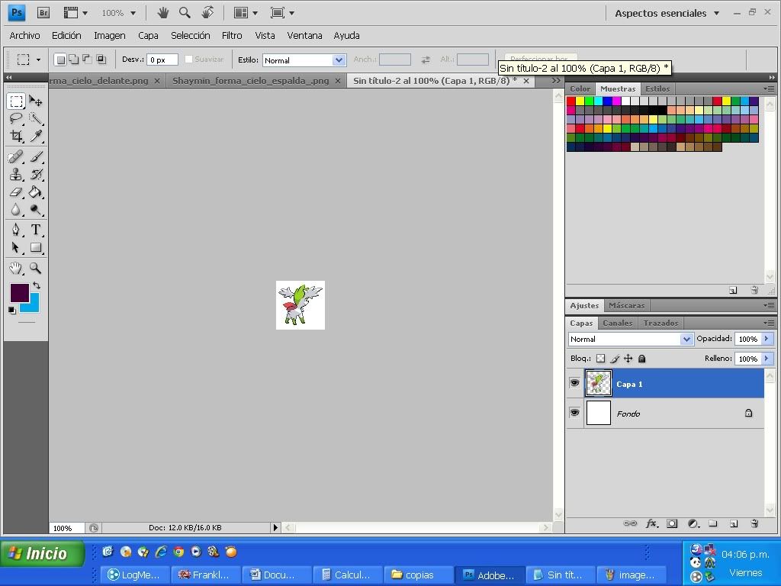The height and width of the screenshot is (586, 781).
Task: Select the Capa 1 layer thumbnail
Action: (598, 383)
